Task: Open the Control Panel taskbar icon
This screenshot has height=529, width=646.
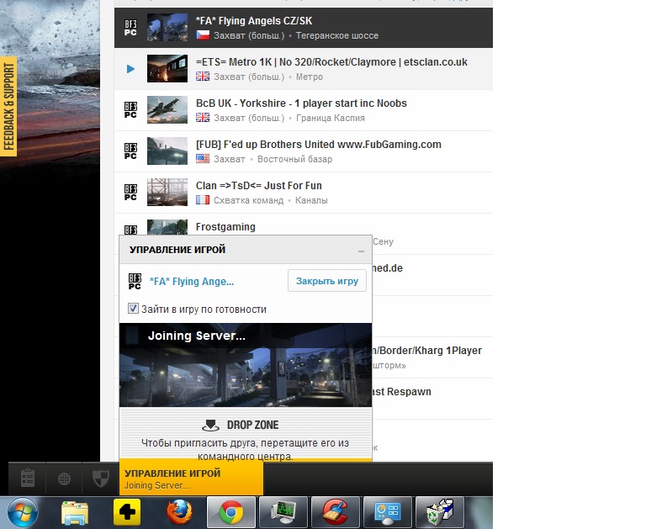Action: 388,512
